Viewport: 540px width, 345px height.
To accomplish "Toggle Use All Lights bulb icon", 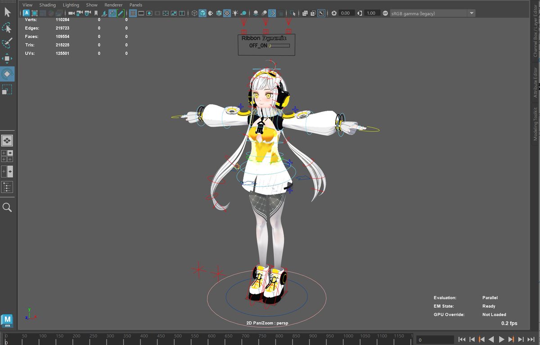I will coord(235,13).
